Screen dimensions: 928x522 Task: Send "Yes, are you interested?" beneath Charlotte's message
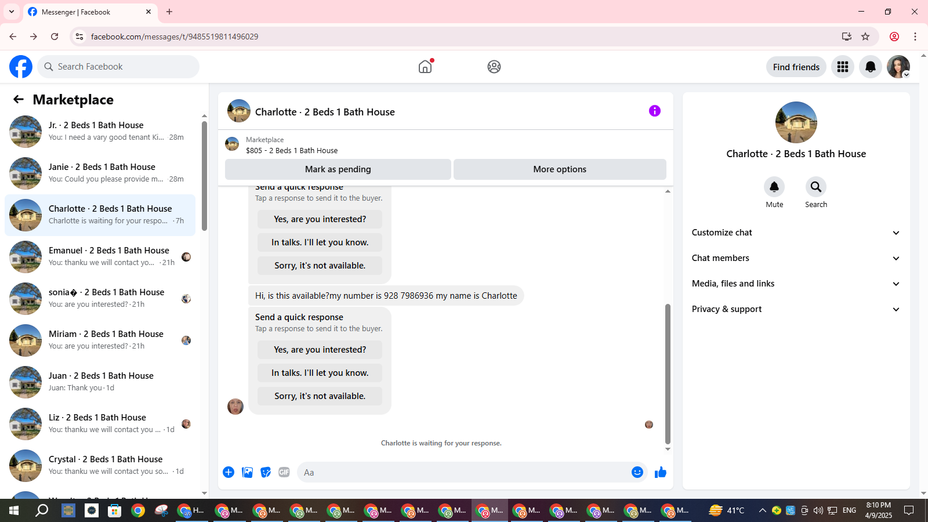tap(320, 350)
